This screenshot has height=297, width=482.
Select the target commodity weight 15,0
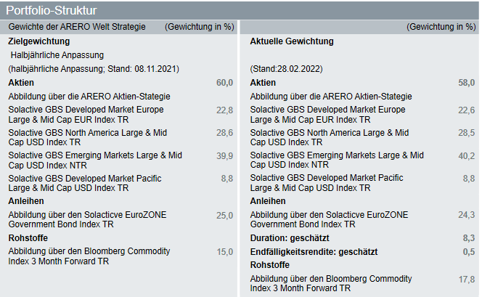click(x=224, y=251)
